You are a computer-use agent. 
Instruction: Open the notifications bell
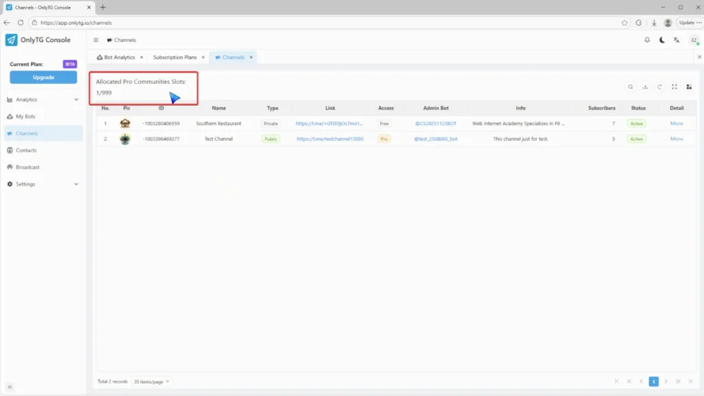(x=647, y=40)
